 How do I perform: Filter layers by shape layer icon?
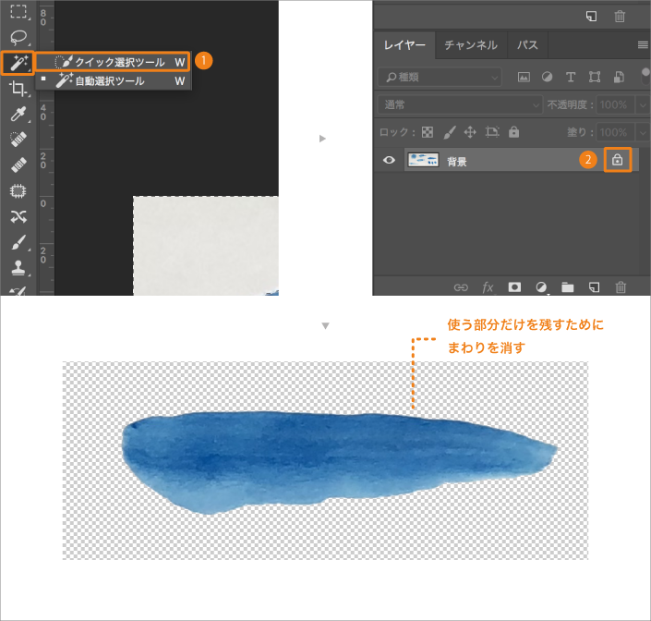coord(595,78)
